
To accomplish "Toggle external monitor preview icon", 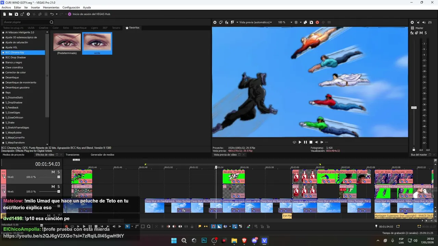I will pos(221,22).
